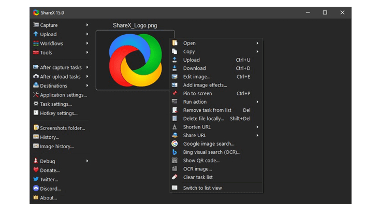Click the Twitter bird icon
Screen dimensions: 378x215
click(36, 179)
